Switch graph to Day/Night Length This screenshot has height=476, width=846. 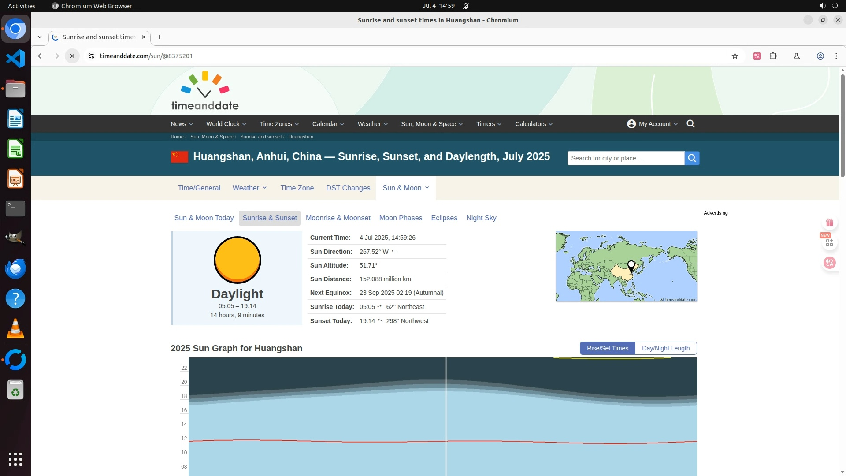pos(665,348)
